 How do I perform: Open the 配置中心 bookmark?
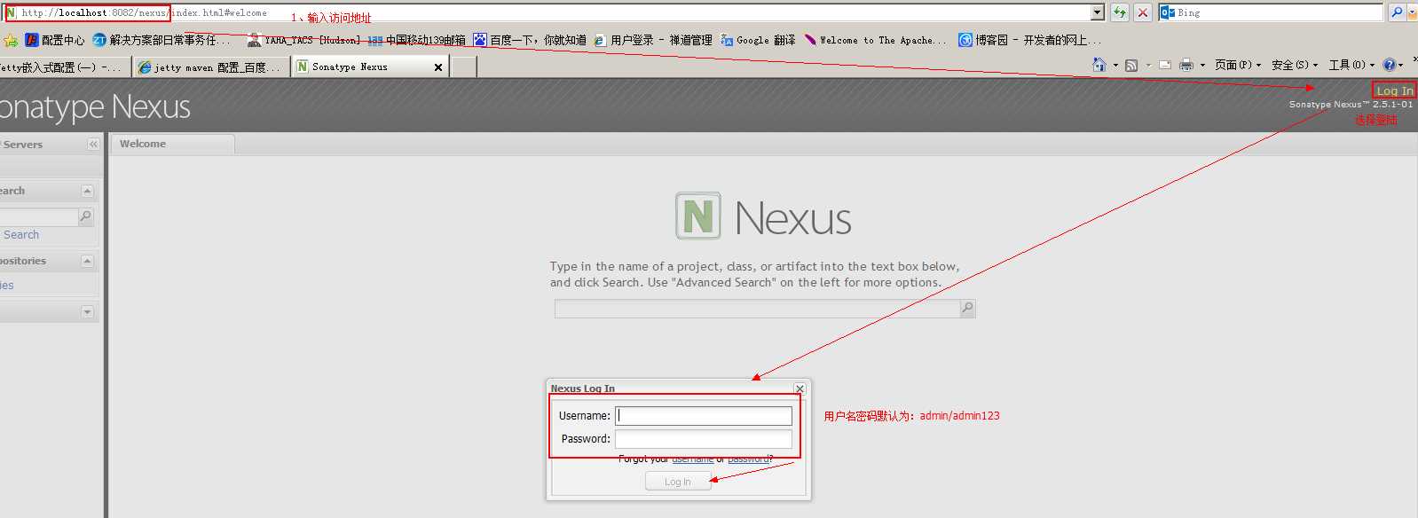55,40
